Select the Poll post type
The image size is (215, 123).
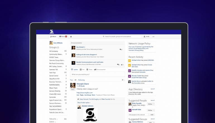click(82, 69)
